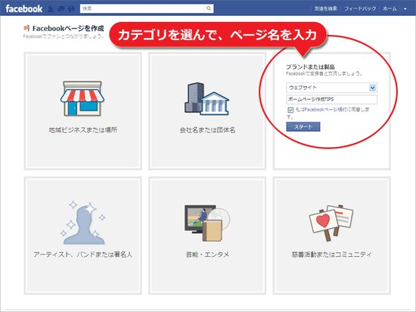The height and width of the screenshot is (312, 416).
Task: Choose アーティスト、バンドまたは著名人 label
Action: (82, 254)
